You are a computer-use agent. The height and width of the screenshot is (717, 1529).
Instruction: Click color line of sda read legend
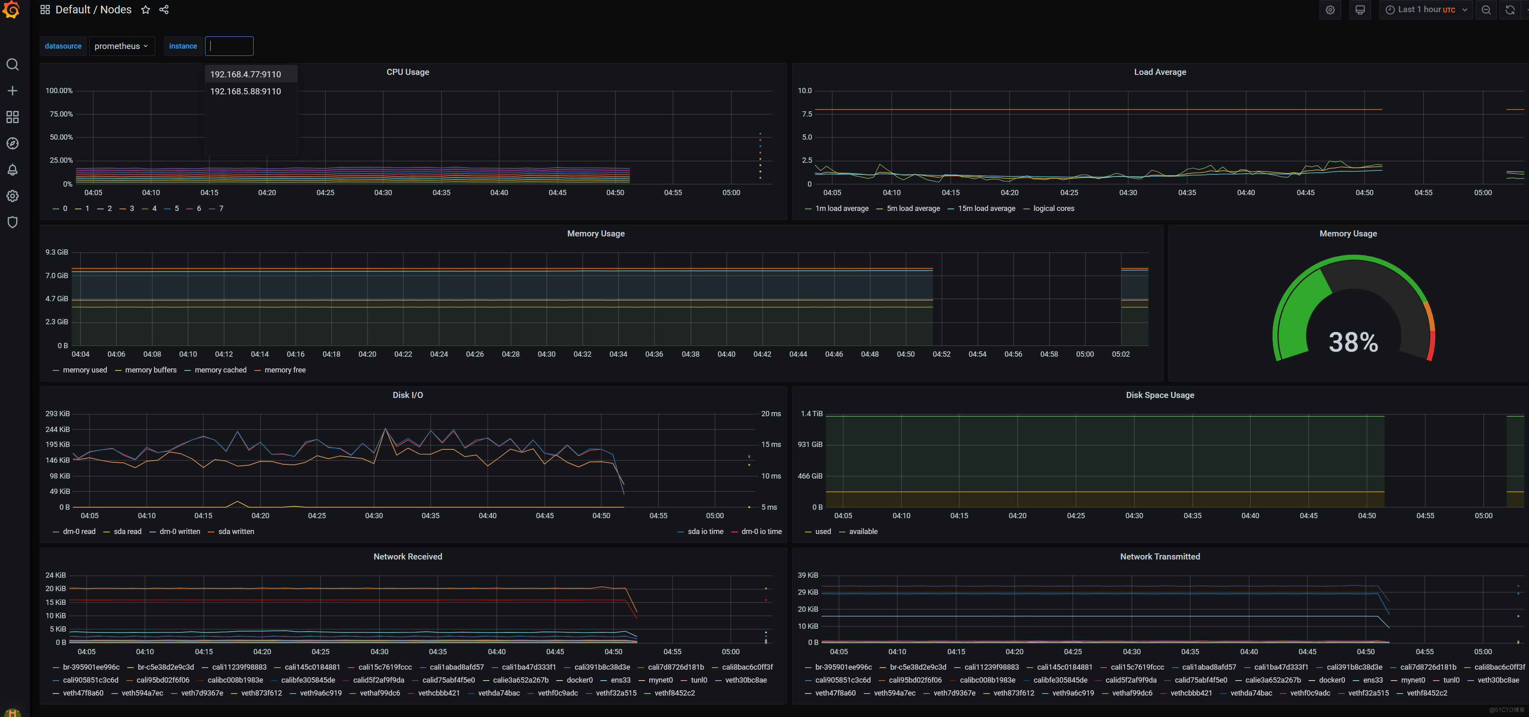[x=107, y=532]
